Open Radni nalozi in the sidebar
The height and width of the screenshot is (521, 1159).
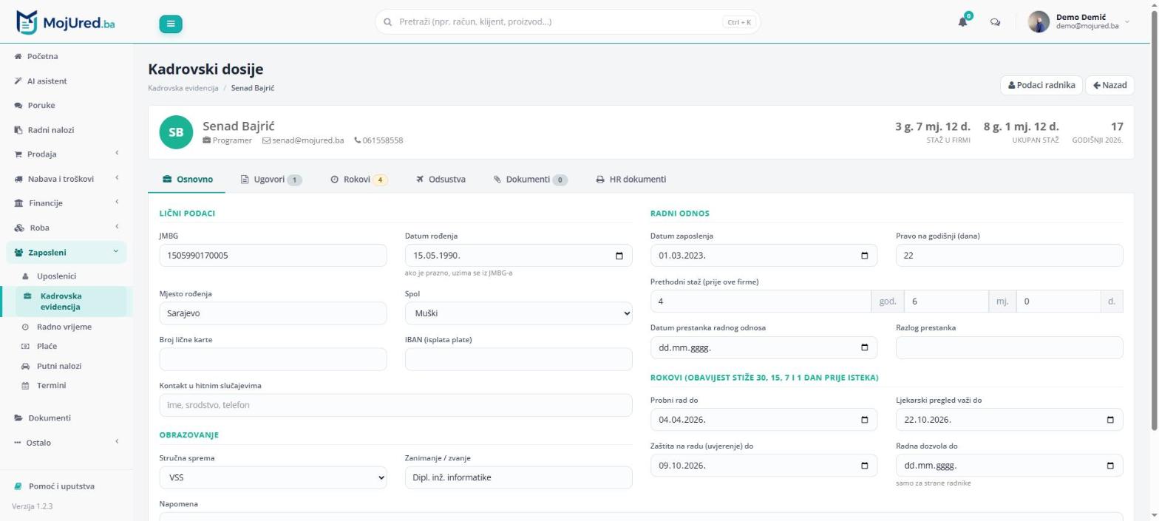point(67,129)
